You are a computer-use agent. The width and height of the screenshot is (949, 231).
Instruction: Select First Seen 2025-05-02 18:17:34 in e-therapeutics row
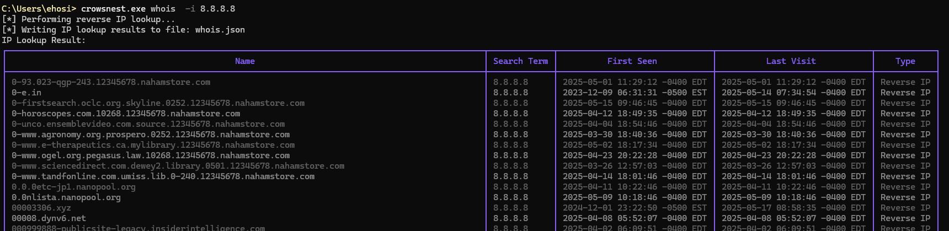point(635,145)
